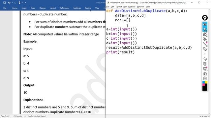Click the 'Note' line about integer range
Viewport: 211px width, 118px height.
(x=61, y=34)
